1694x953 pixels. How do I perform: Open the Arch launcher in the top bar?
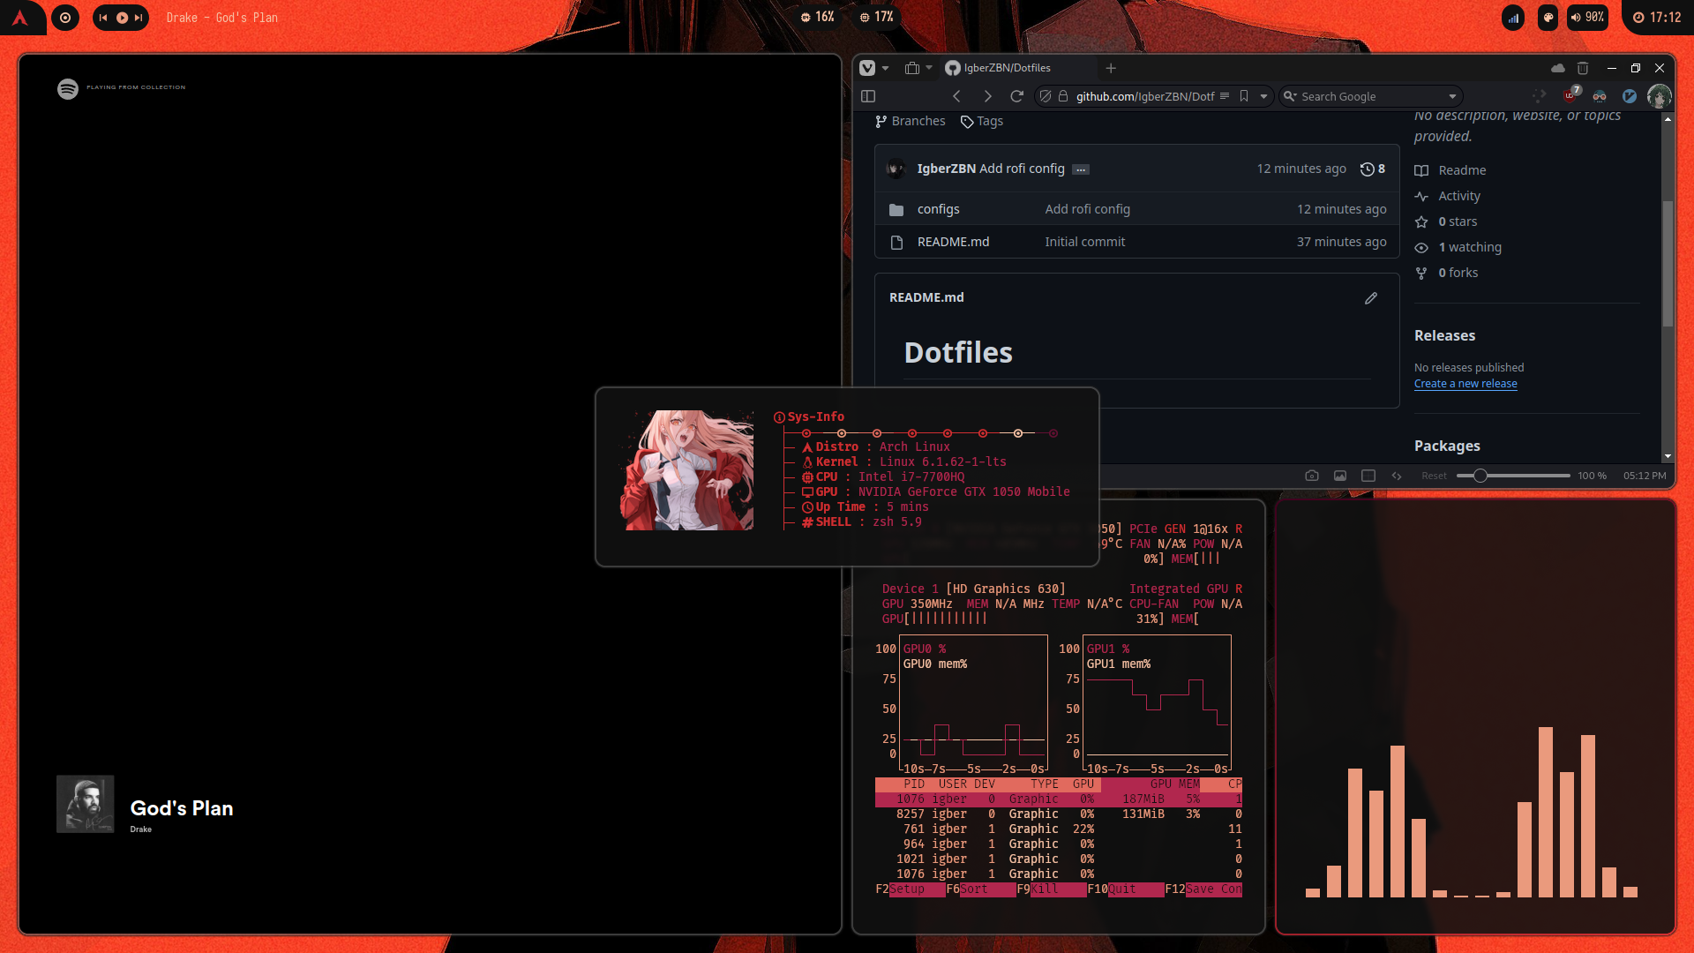click(x=19, y=18)
